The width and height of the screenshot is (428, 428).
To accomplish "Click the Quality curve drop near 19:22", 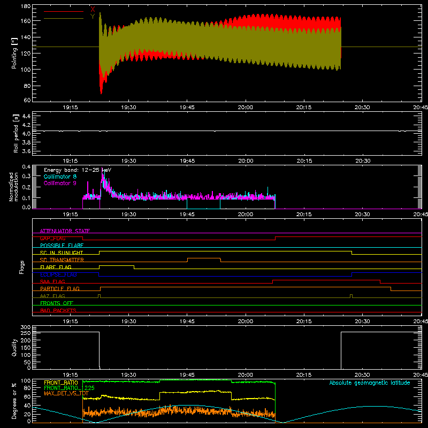I will click(x=100, y=350).
